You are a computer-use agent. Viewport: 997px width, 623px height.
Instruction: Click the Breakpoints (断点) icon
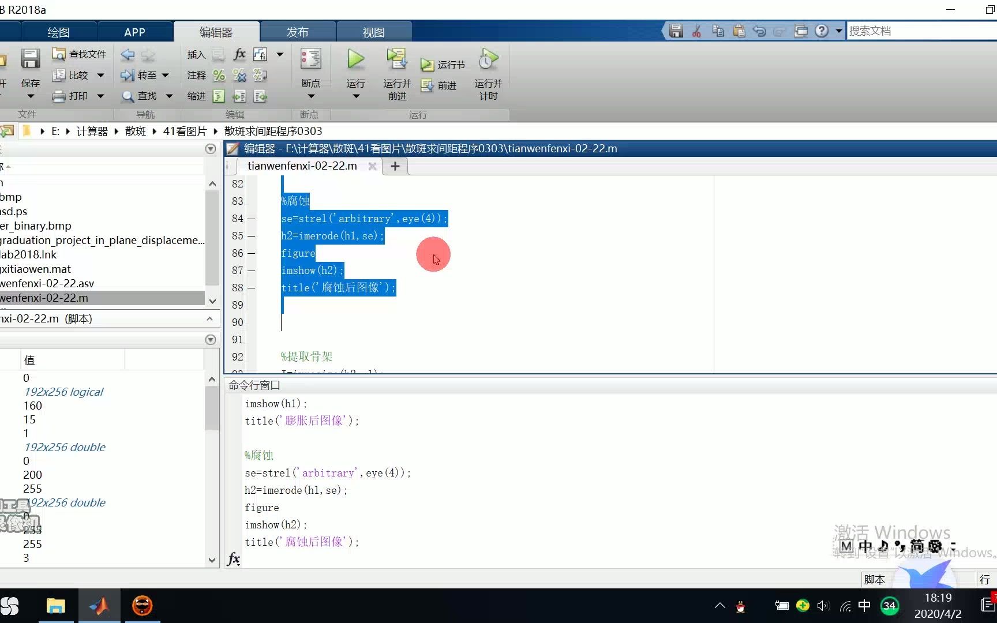[311, 59]
